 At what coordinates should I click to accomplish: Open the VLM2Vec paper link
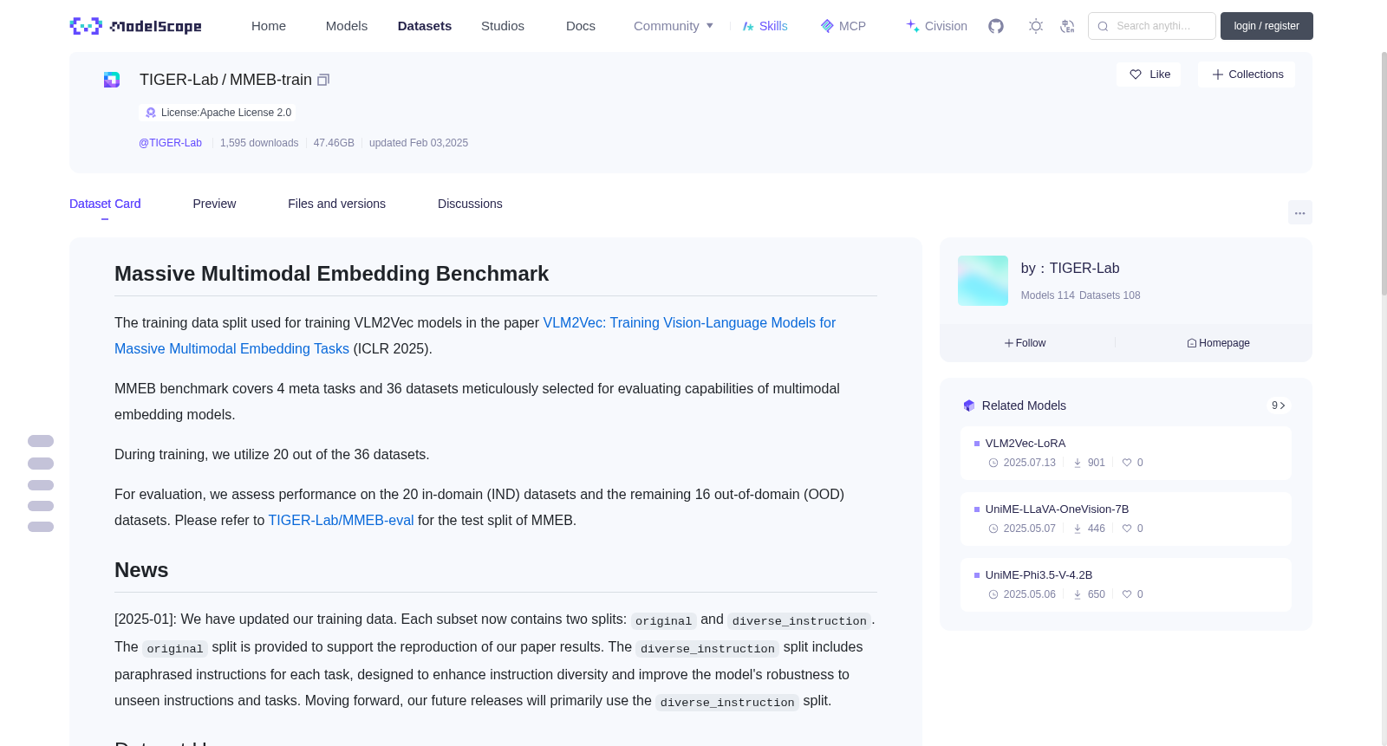(475, 335)
